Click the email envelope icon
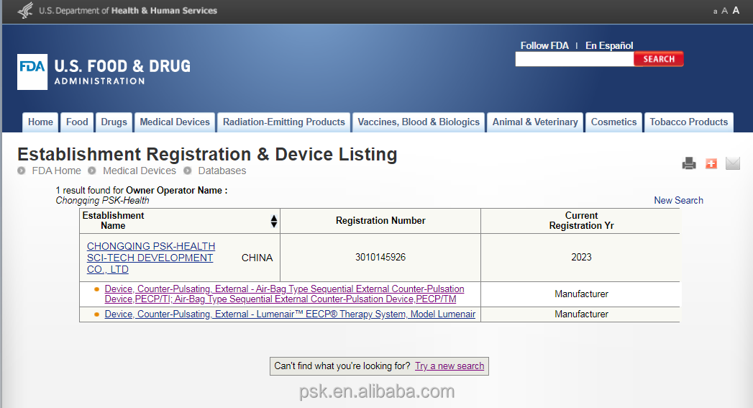This screenshot has height=408, width=753. (733, 163)
